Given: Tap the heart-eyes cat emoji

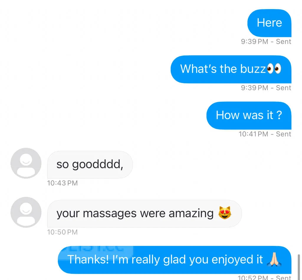Looking at the screenshot, I should coord(224,213).
